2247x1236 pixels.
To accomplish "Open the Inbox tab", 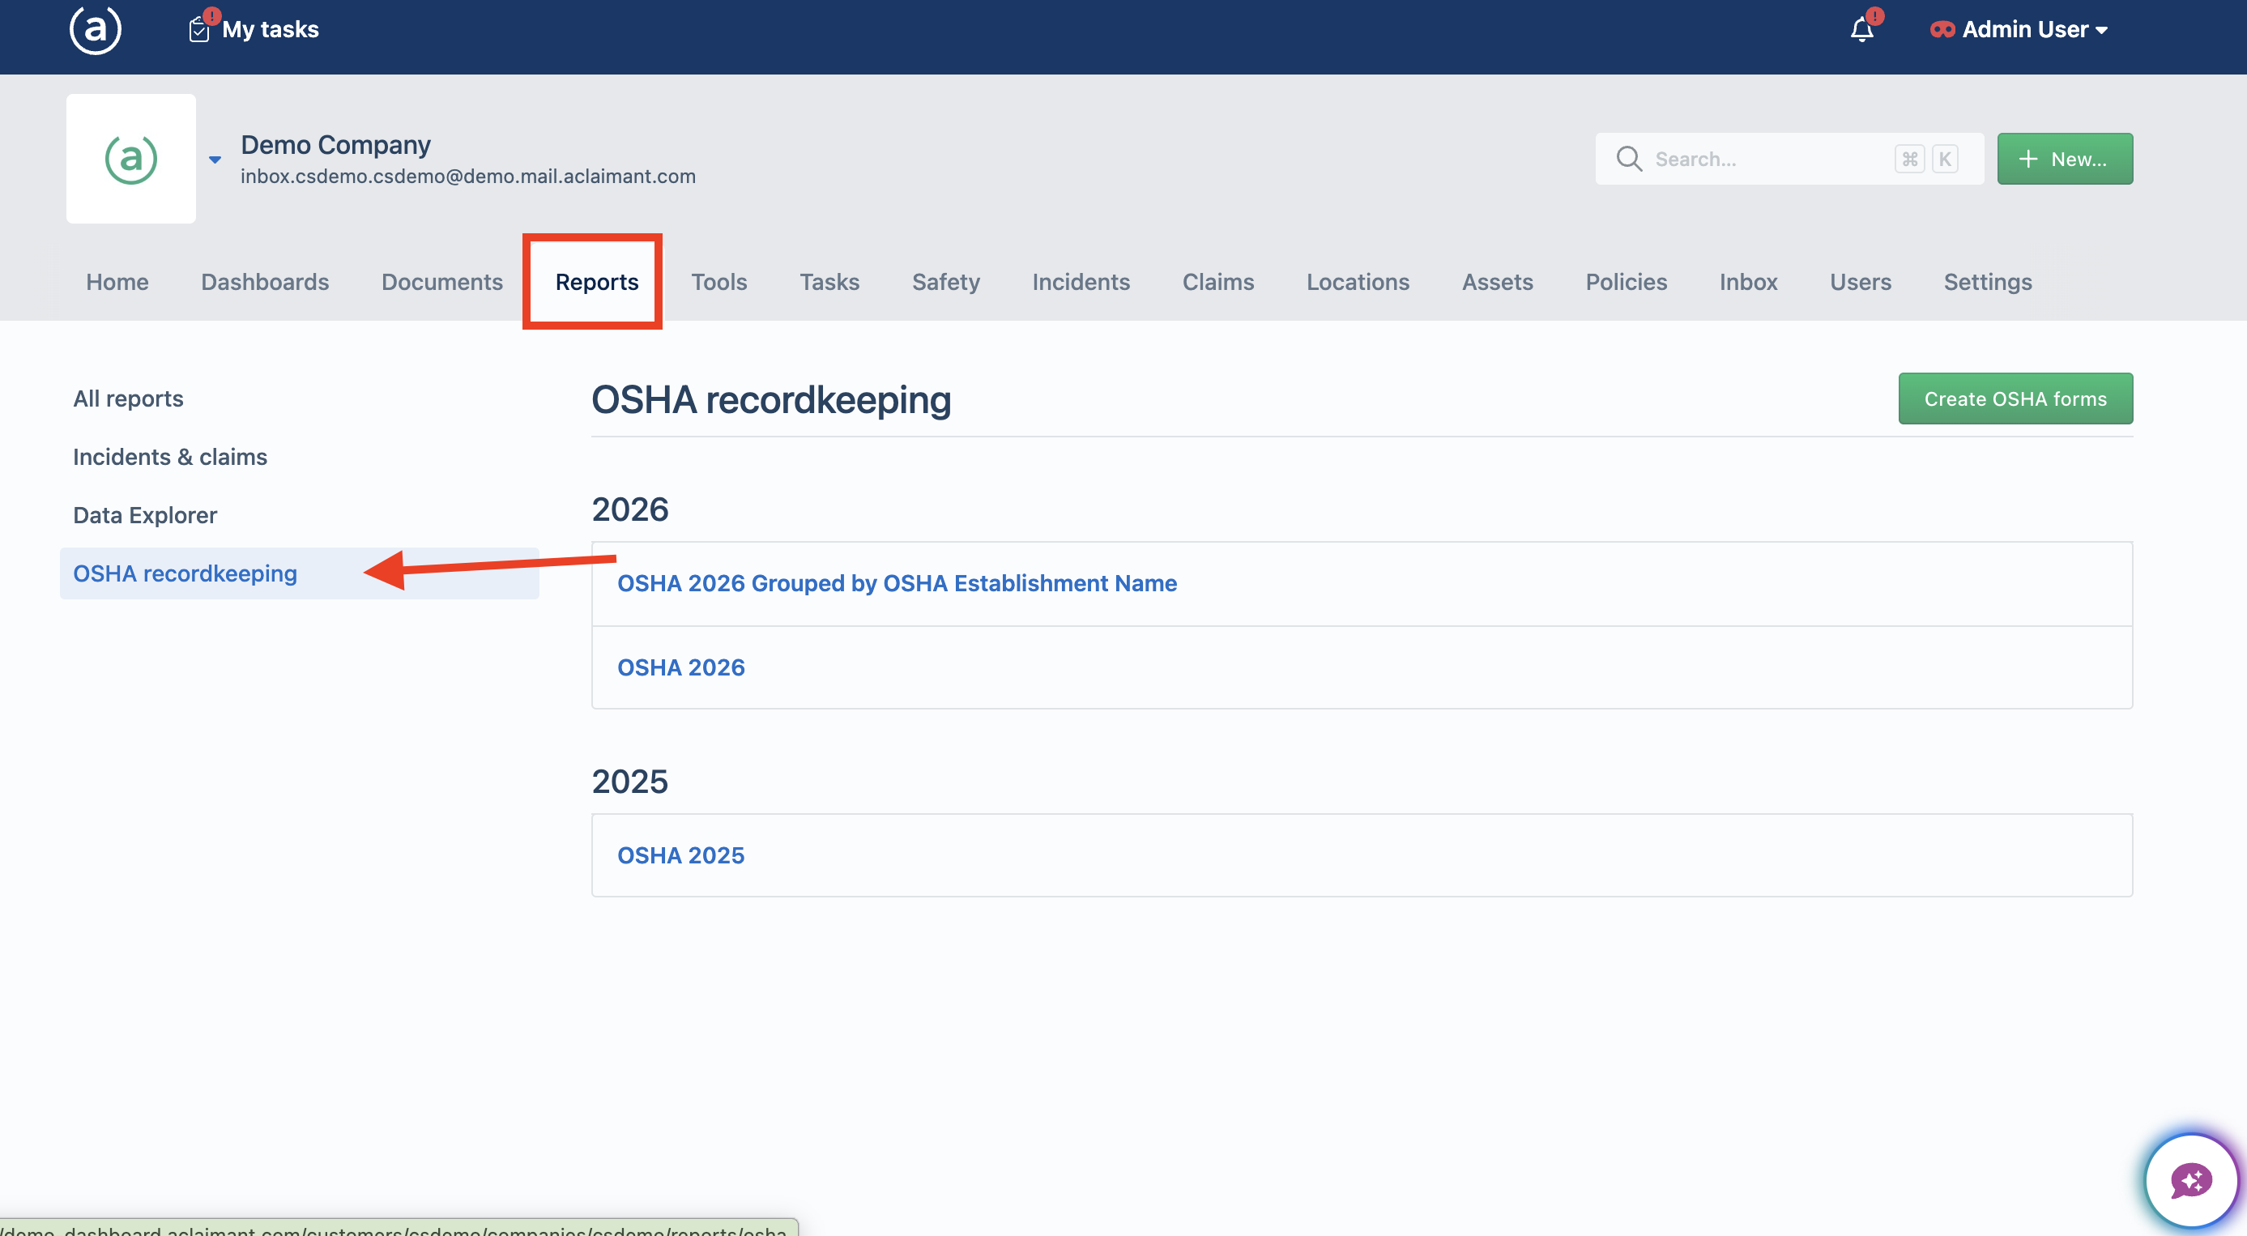I will (x=1748, y=282).
